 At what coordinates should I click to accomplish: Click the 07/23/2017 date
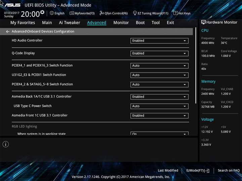click(x=11, y=13)
